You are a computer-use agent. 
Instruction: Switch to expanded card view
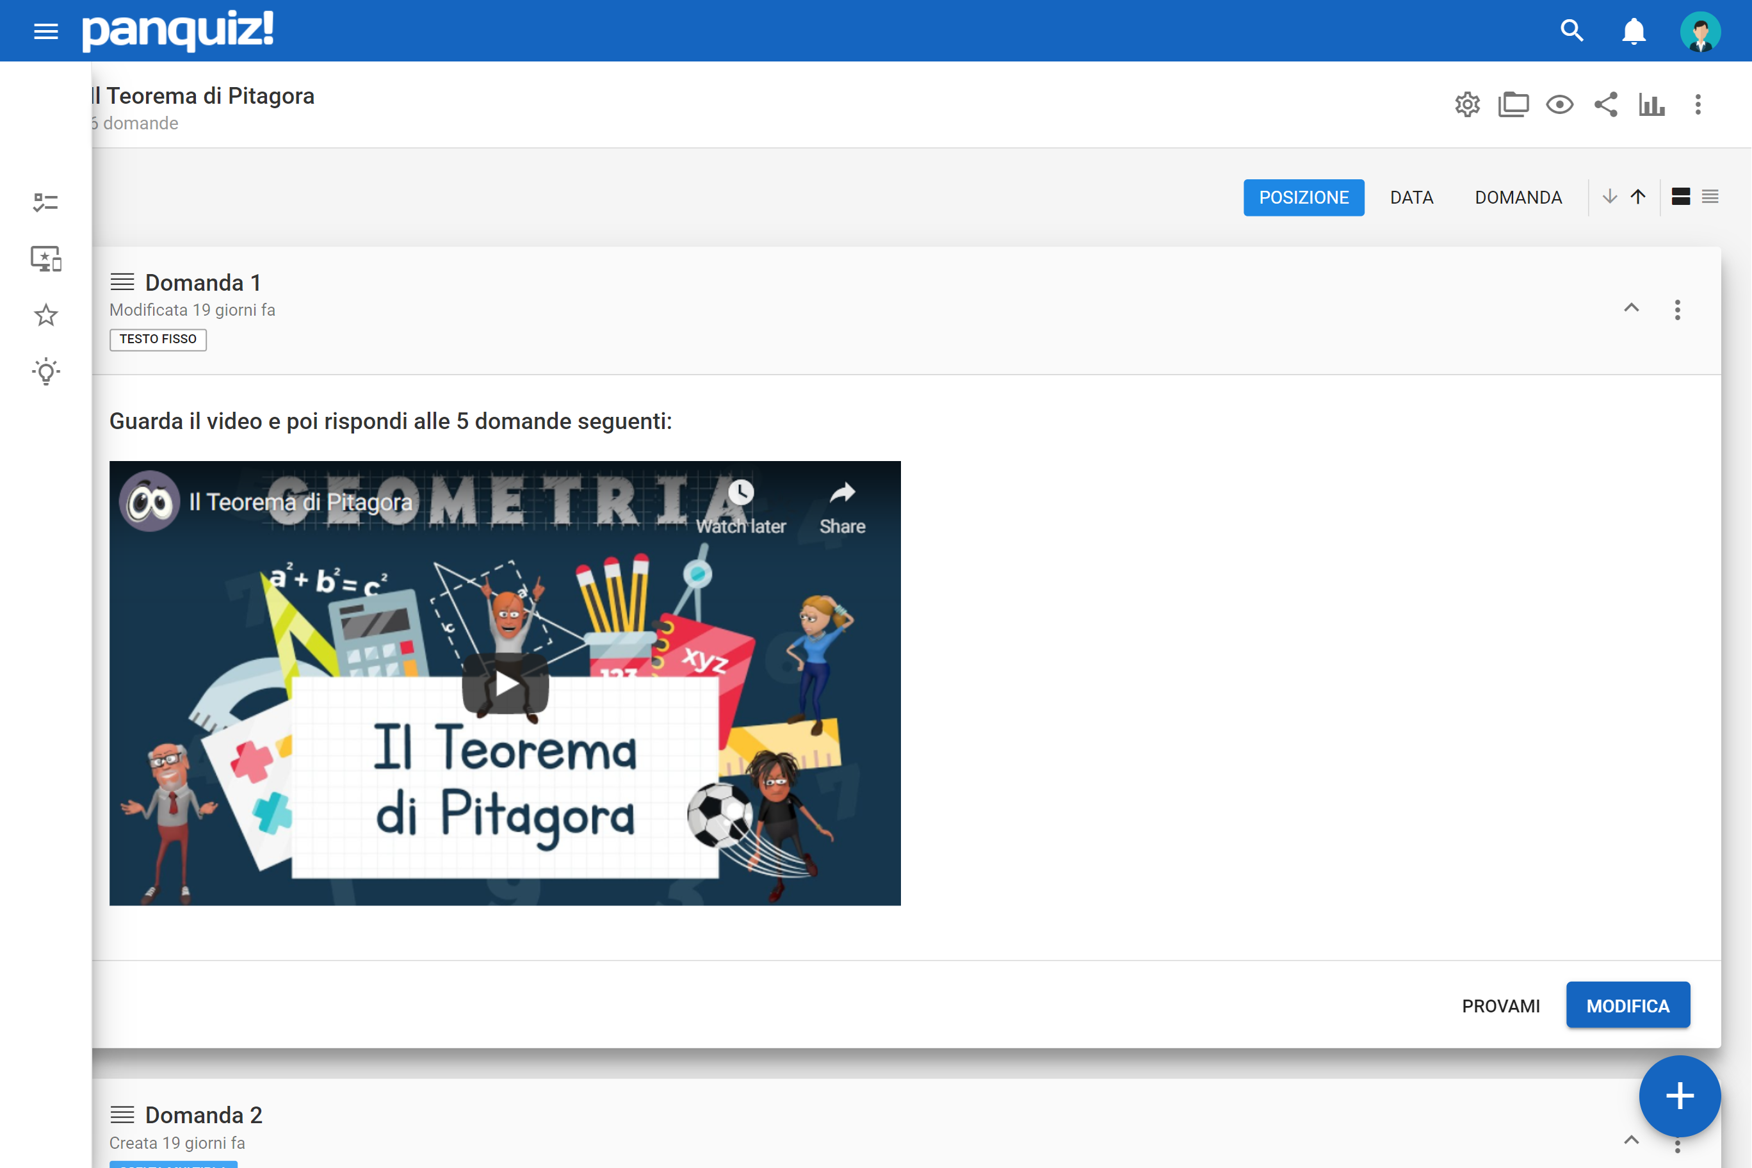[1680, 197]
